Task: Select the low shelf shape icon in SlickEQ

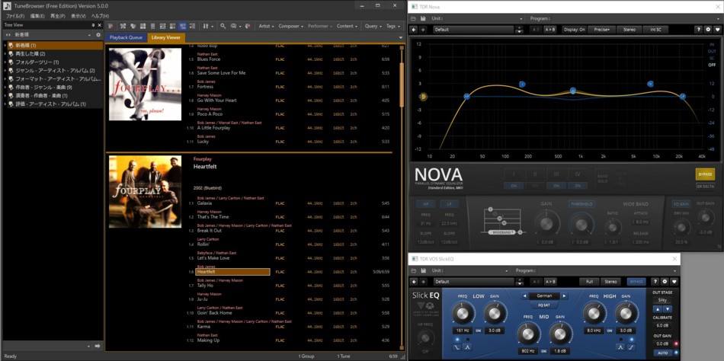Action: (457, 347)
